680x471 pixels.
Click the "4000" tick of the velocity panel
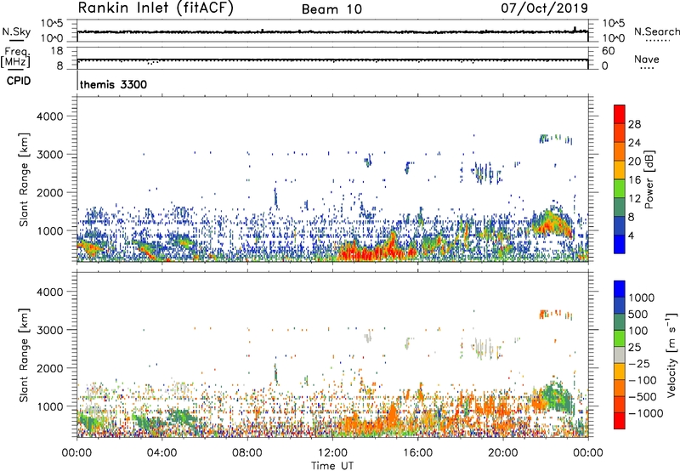(50, 292)
